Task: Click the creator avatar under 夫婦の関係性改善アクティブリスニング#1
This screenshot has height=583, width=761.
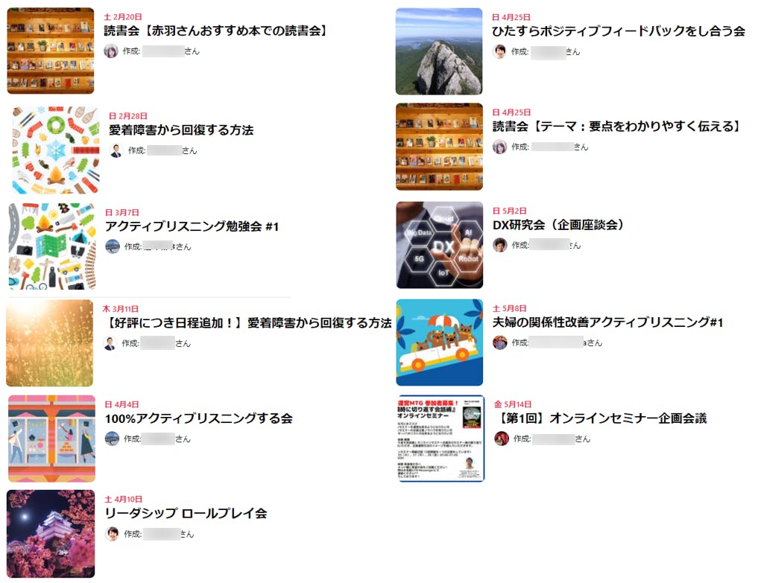Action: coord(500,343)
